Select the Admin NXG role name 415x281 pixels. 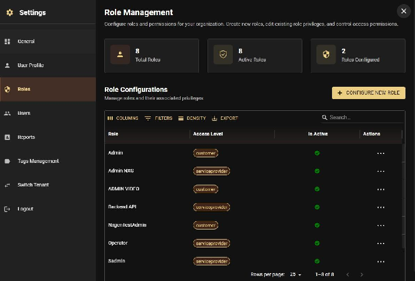[x=121, y=171]
